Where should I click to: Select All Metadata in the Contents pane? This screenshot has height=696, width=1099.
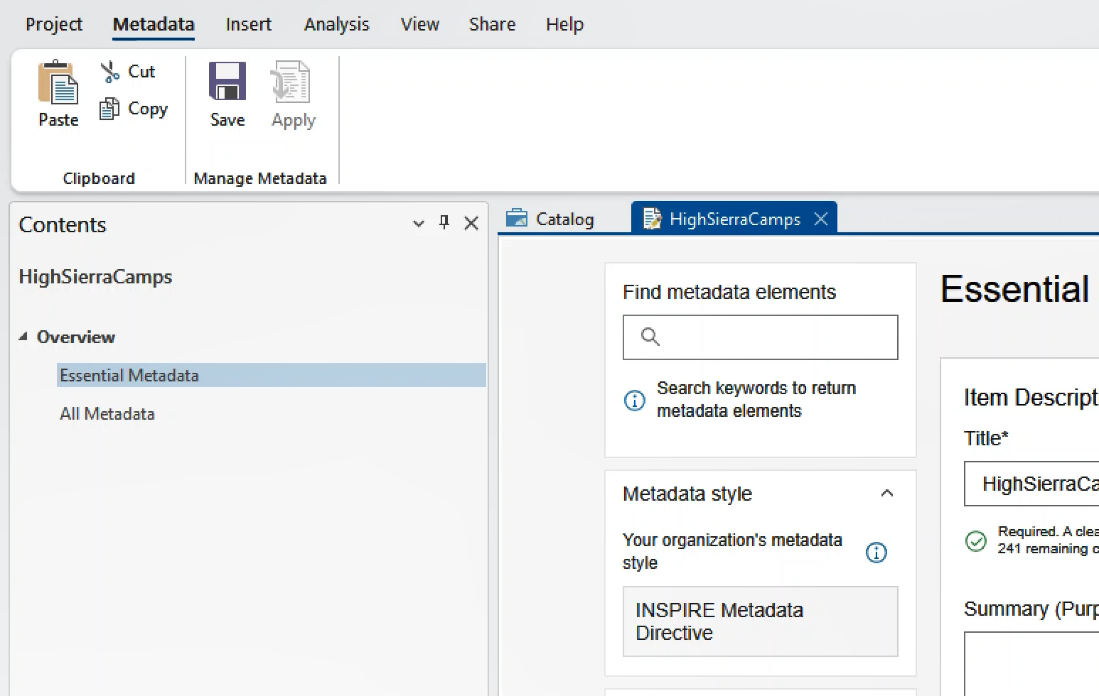click(x=107, y=413)
